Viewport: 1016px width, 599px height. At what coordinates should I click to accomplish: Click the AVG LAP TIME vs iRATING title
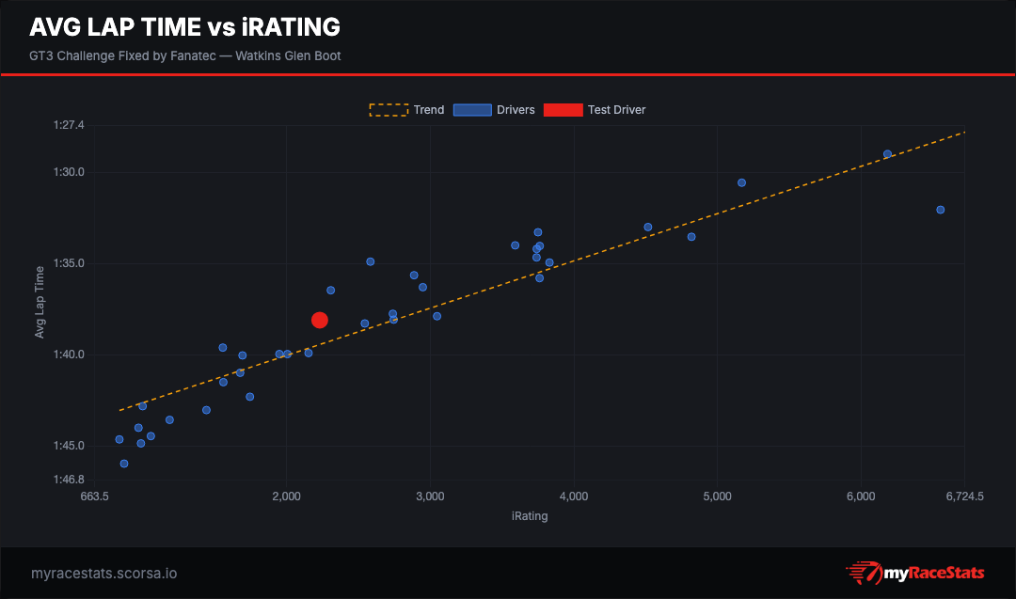point(184,27)
